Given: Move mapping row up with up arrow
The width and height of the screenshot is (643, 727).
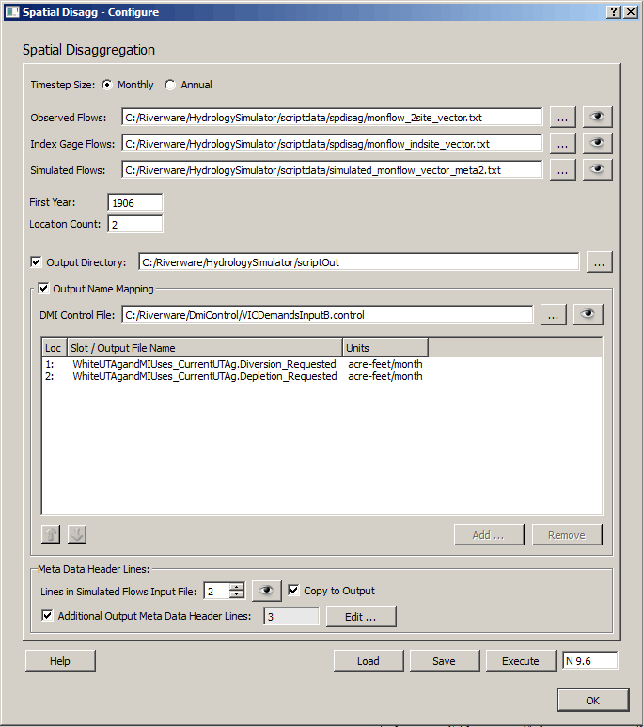Looking at the screenshot, I should click(51, 534).
